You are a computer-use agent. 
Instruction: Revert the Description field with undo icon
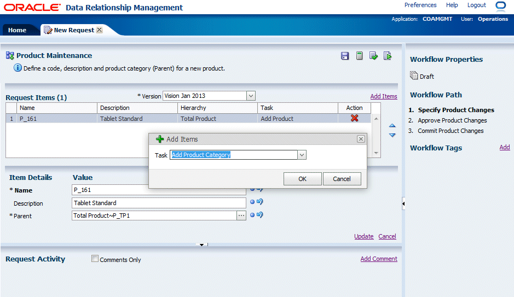click(260, 202)
